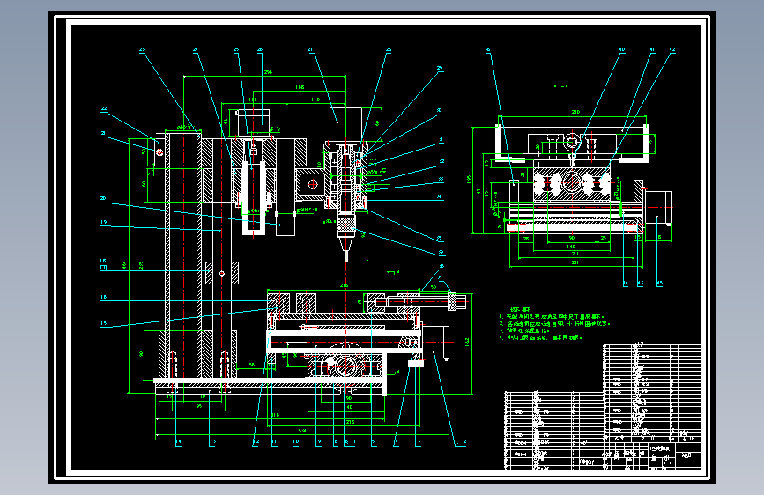The width and height of the screenshot is (764, 495).
Task: Click the stepper motor right of section view
Action: point(658,208)
